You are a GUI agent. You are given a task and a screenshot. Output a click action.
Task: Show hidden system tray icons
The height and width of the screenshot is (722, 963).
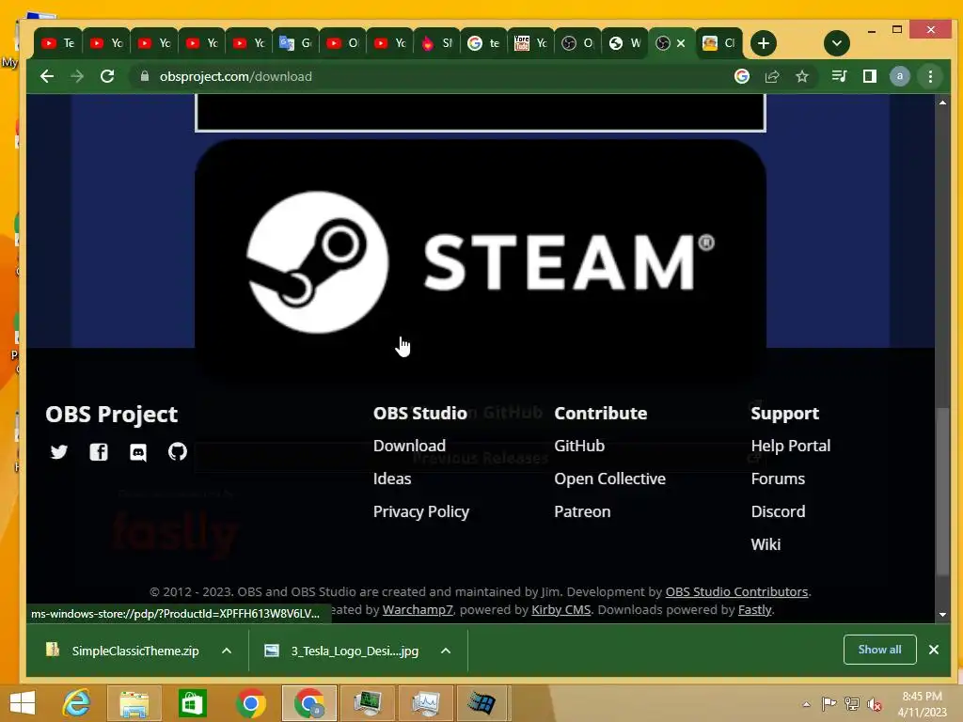[806, 704]
